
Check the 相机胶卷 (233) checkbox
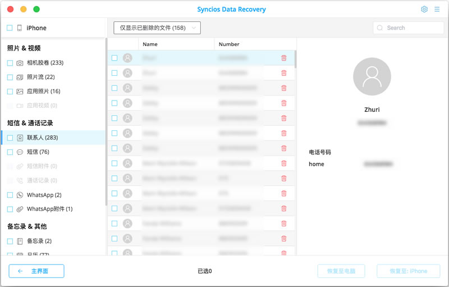(x=10, y=63)
